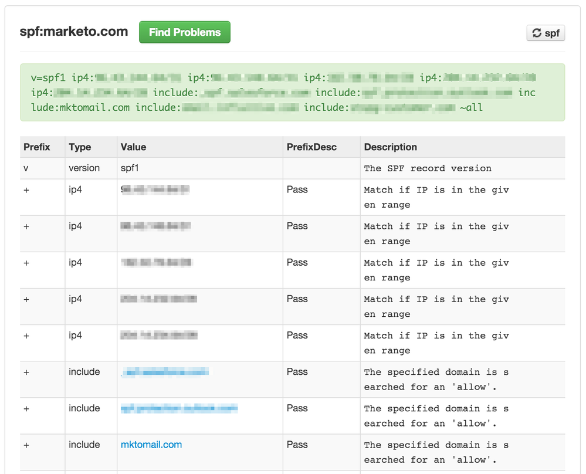586x474 pixels.
Task: Click the green Find Problems button
Action: [x=185, y=32]
